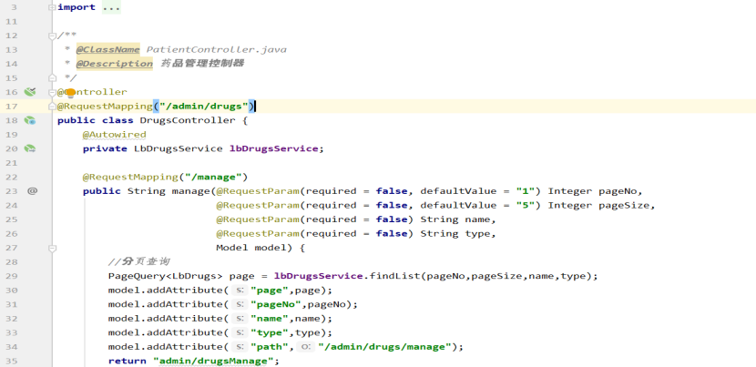Click the Model model parameter on line 27
The image size is (756, 367).
pos(251,248)
